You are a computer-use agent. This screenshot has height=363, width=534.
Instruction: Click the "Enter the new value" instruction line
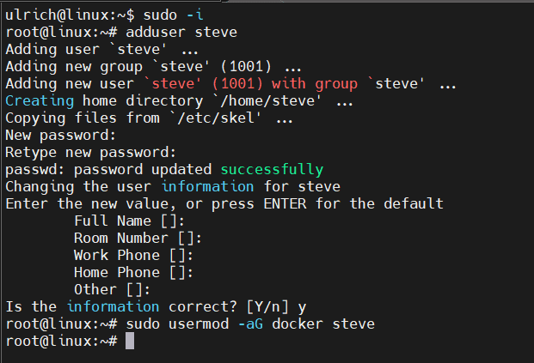[x=224, y=203]
